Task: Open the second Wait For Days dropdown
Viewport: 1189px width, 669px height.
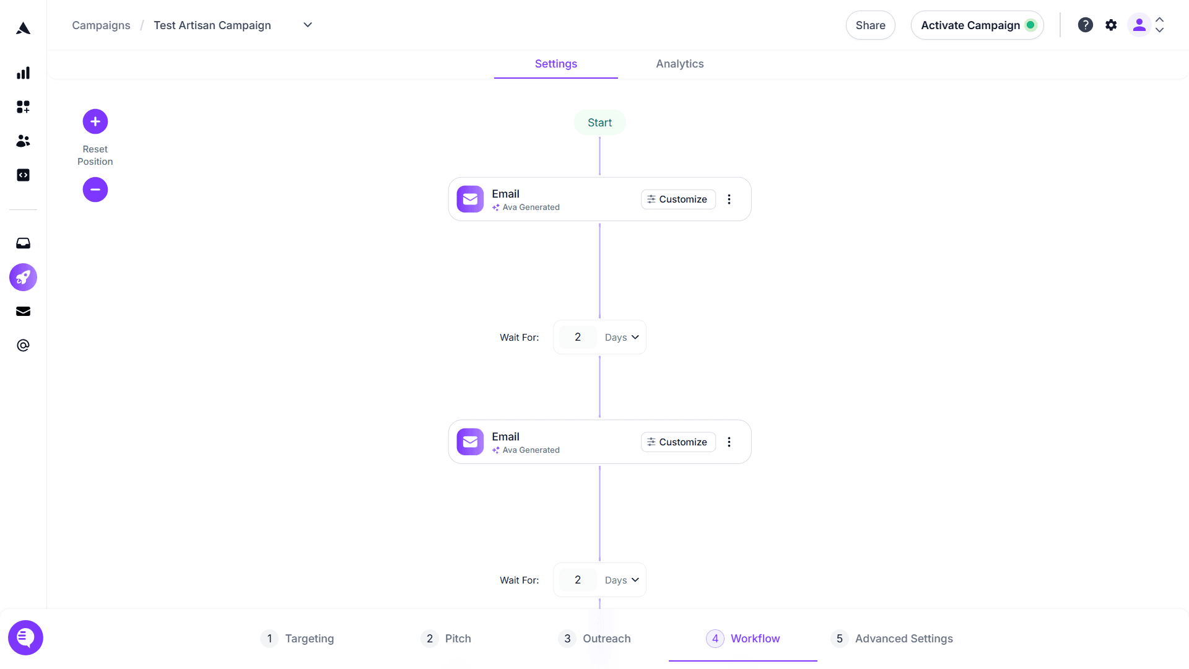Action: pyautogui.click(x=622, y=580)
